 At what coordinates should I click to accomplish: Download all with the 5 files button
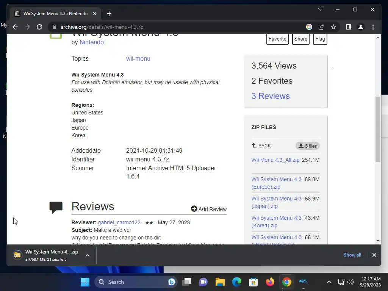coord(308,146)
